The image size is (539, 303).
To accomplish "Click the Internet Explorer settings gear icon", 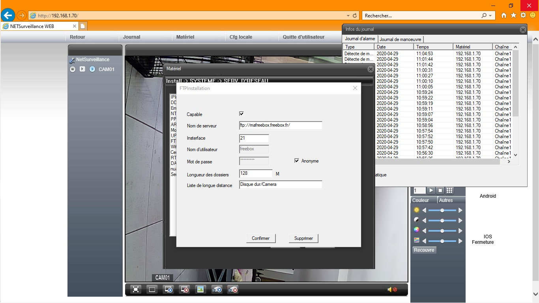I will [x=523, y=15].
